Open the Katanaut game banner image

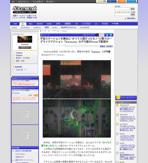25,39
